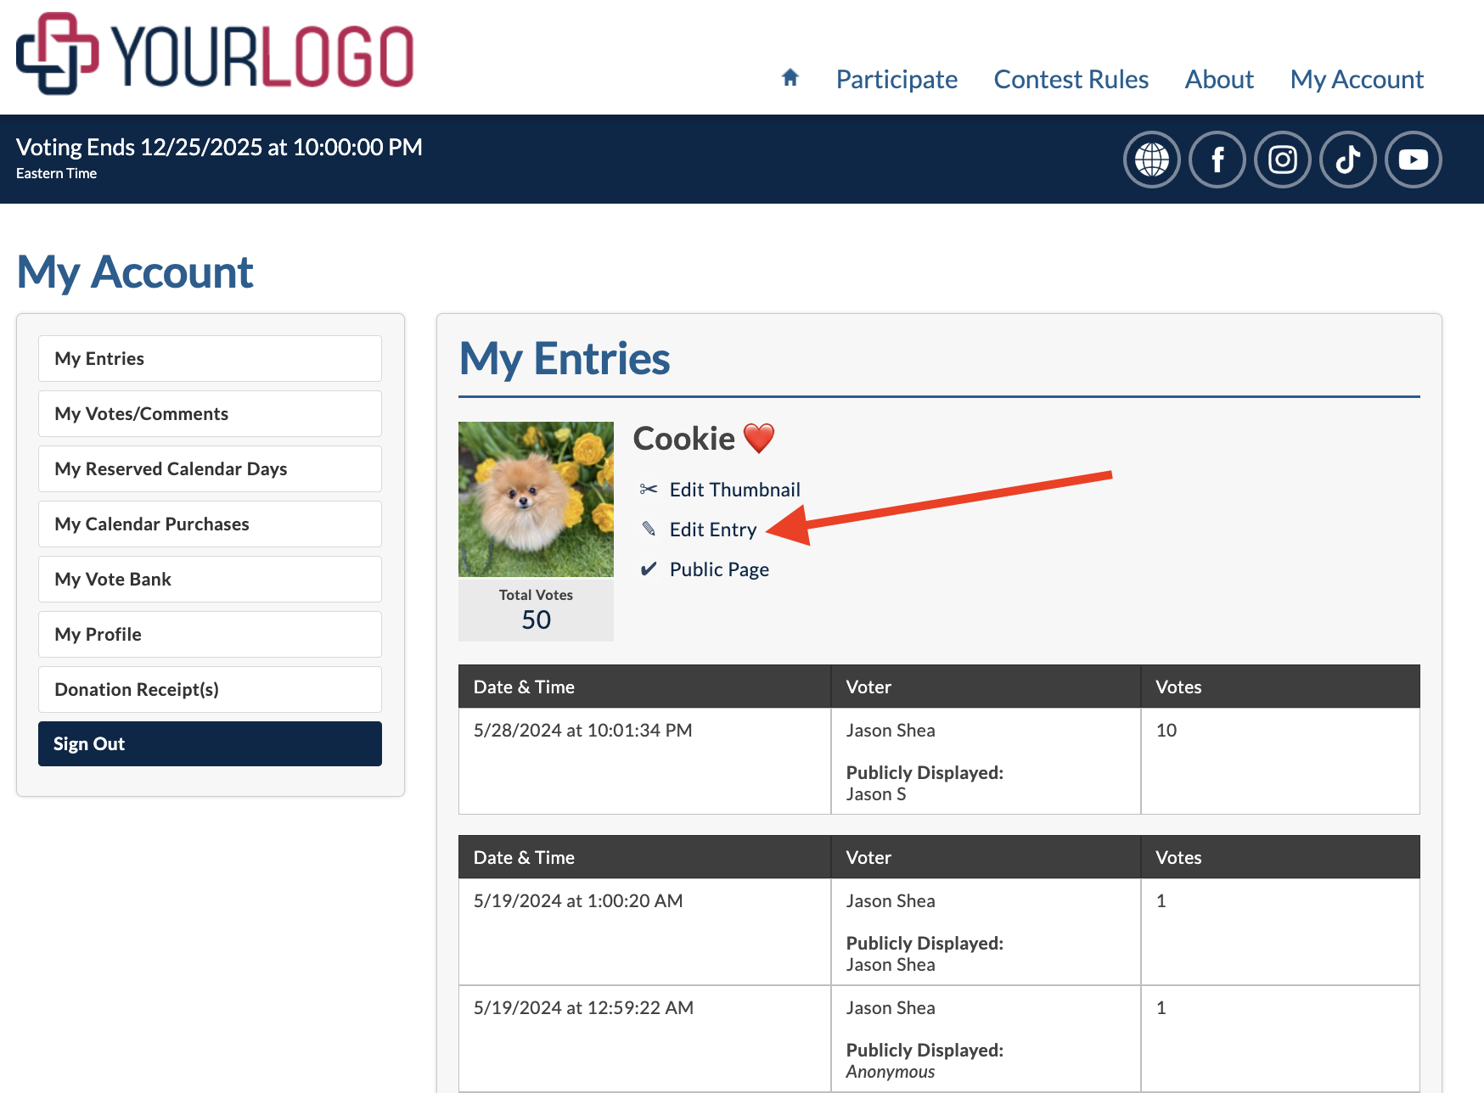Open the Contest Rules page
The width and height of the screenshot is (1484, 1093).
click(x=1071, y=79)
